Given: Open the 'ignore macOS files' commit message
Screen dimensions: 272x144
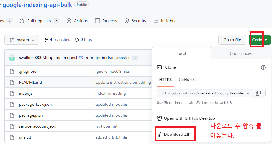Looking at the screenshot, I should click(x=113, y=71).
